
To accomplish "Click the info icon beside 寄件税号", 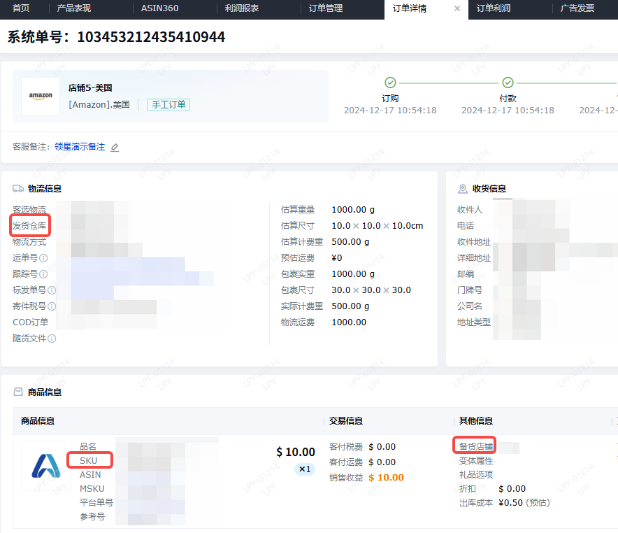I will click(x=52, y=306).
